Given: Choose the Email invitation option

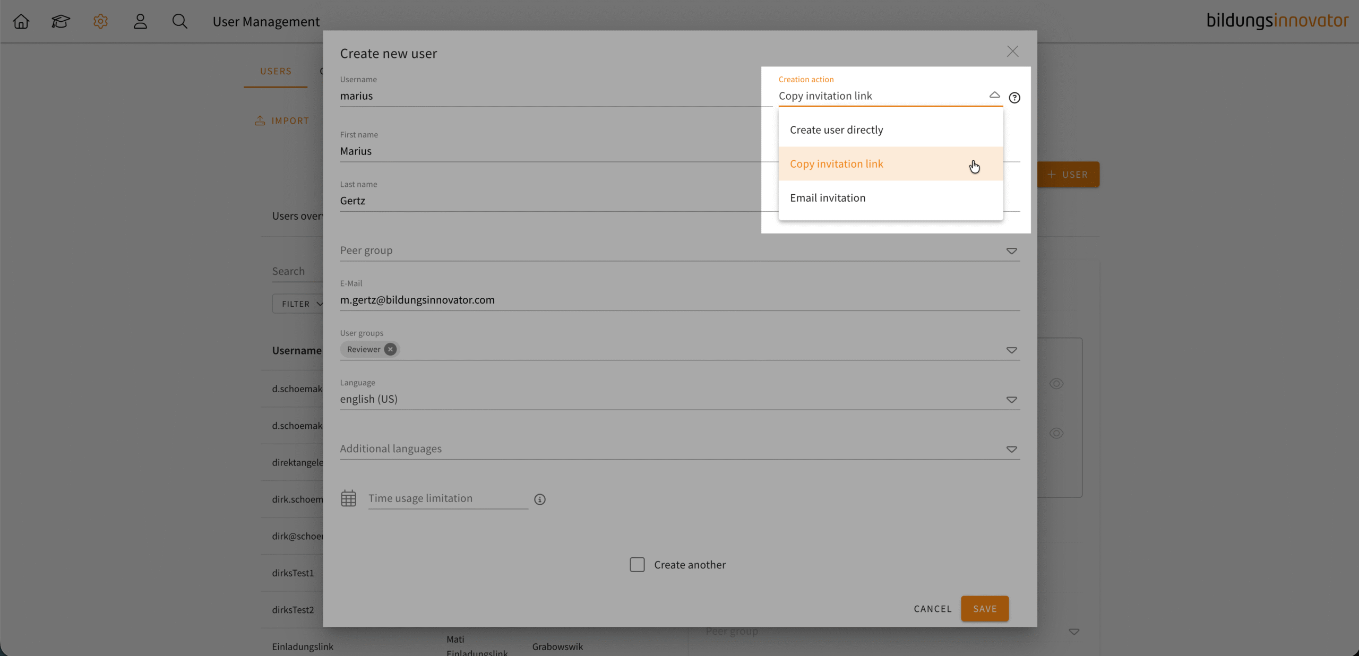Looking at the screenshot, I should [828, 198].
